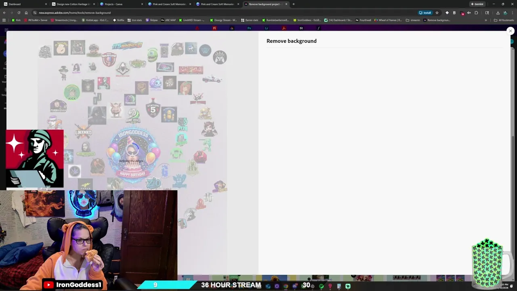The image size is (517, 291).
Task: Open Photoshop (Ps) from the app bar
Action: [249, 28]
